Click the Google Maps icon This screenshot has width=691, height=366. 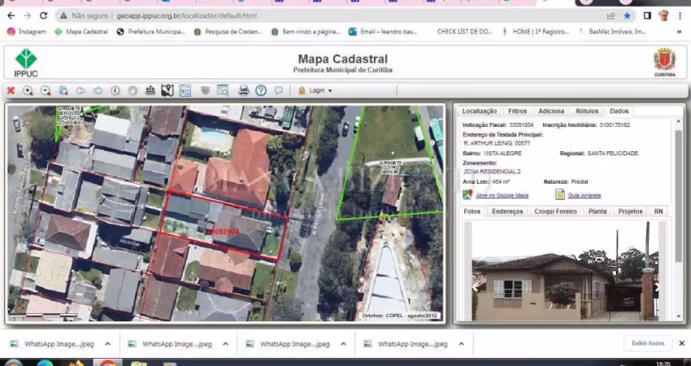[467, 194]
